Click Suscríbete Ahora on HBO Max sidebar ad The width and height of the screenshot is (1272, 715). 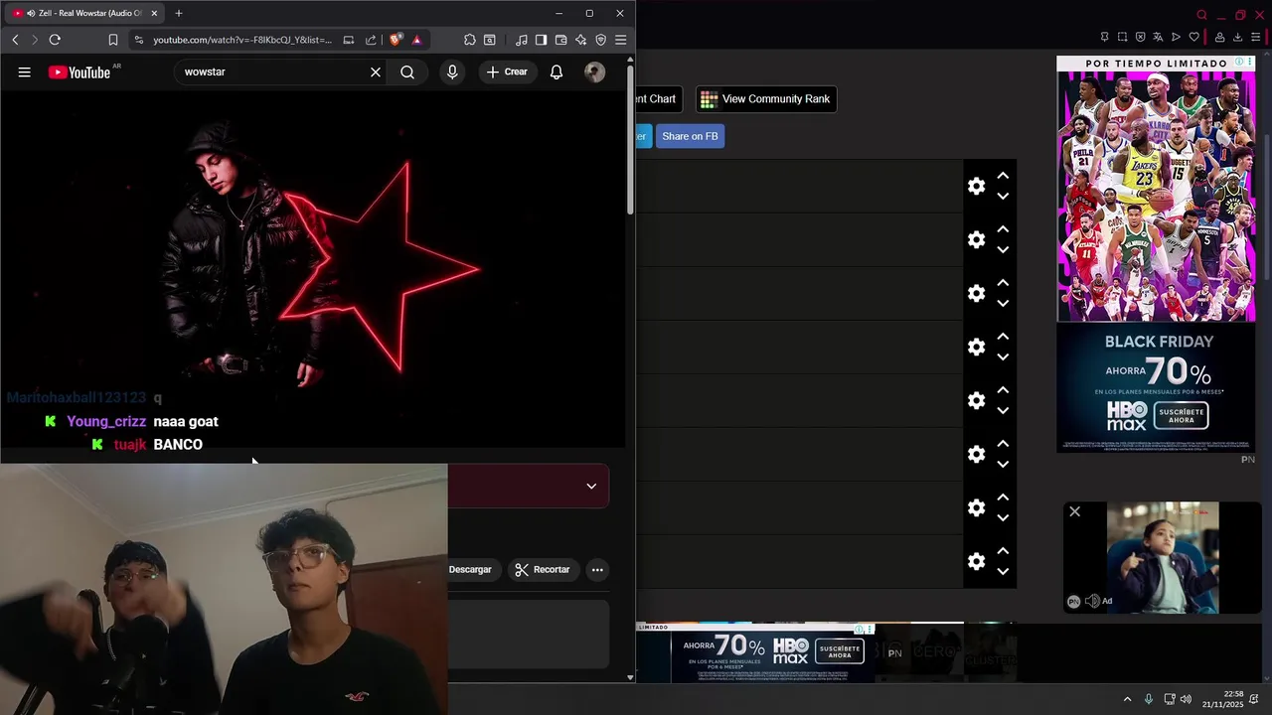1182,415
